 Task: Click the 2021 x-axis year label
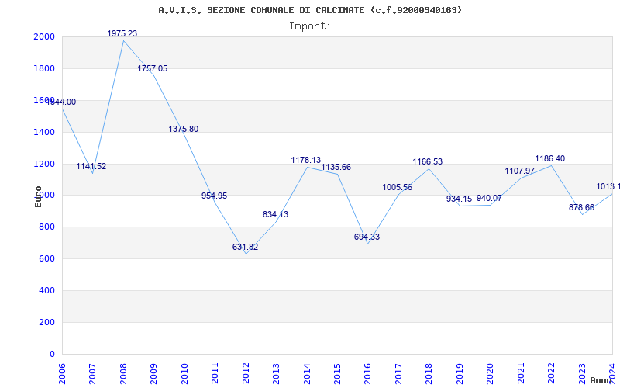coord(521,374)
